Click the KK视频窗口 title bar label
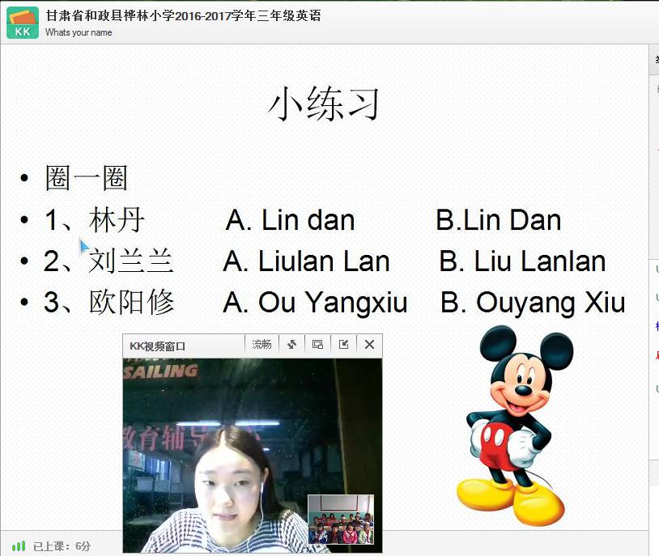 (158, 346)
